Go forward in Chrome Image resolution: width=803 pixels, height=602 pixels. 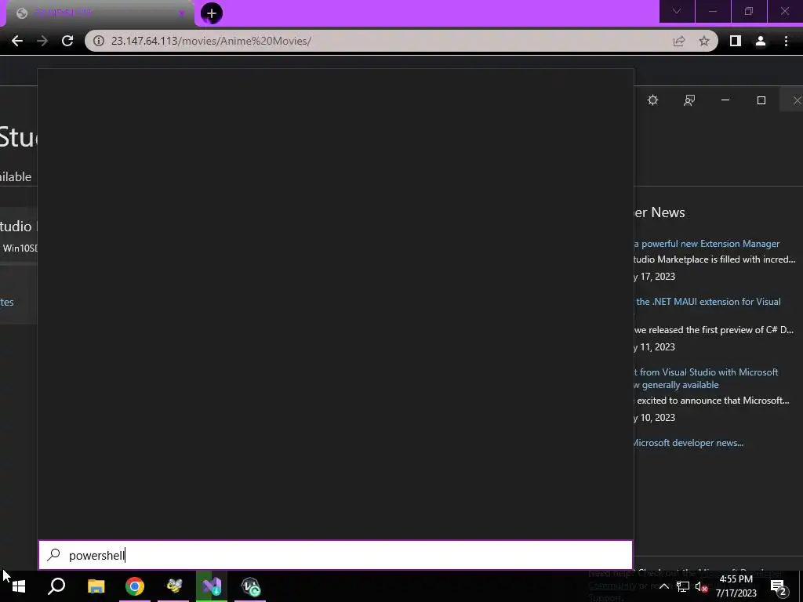coord(42,41)
